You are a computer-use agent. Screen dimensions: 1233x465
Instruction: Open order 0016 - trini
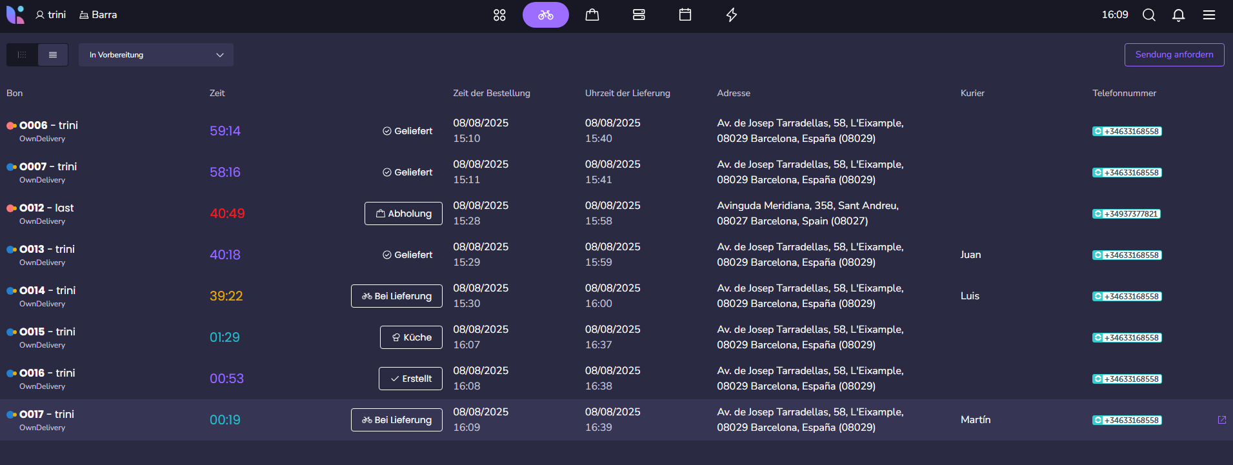47,373
